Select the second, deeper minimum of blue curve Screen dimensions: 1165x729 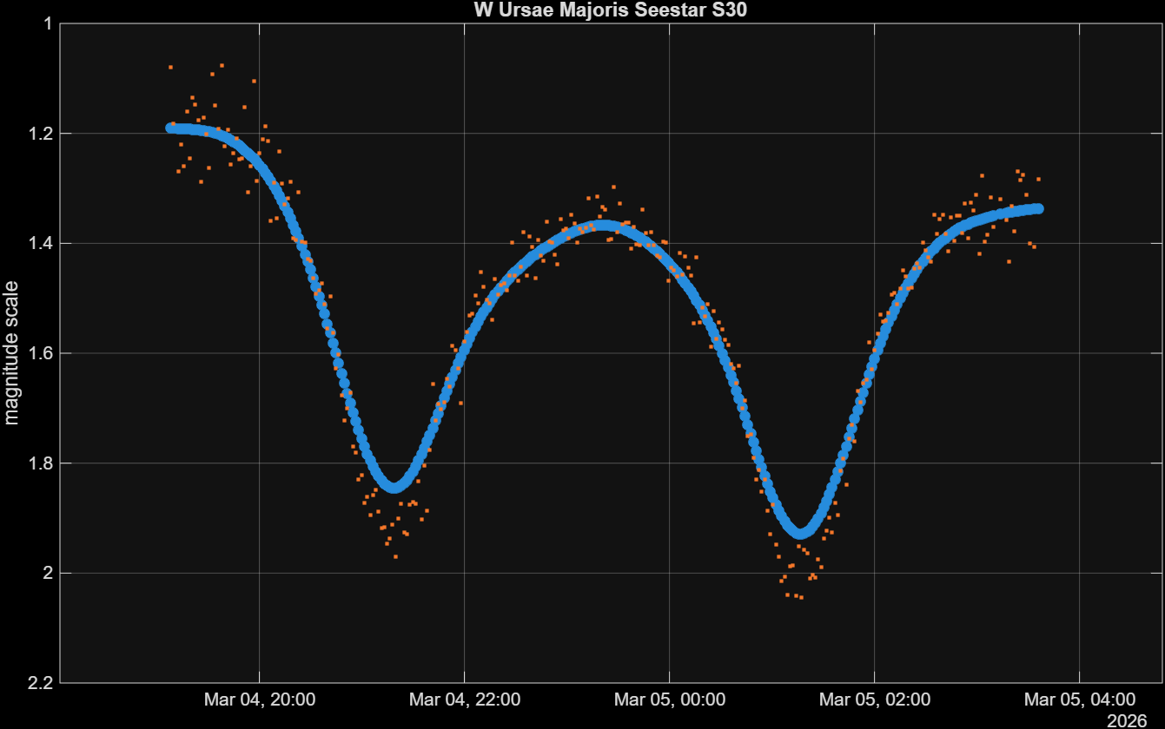click(800, 531)
